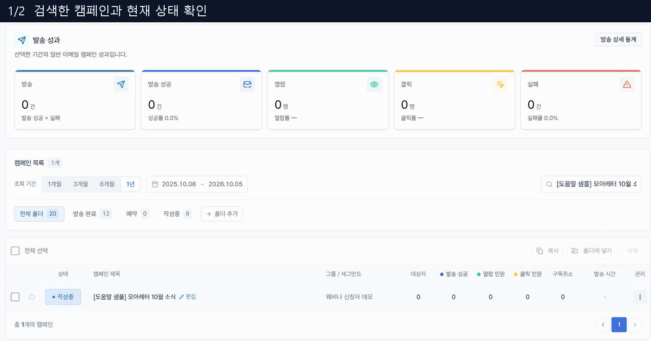Image resolution: width=651 pixels, height=341 pixels.
Task: Select the 3개월 period option
Action: click(x=80, y=184)
